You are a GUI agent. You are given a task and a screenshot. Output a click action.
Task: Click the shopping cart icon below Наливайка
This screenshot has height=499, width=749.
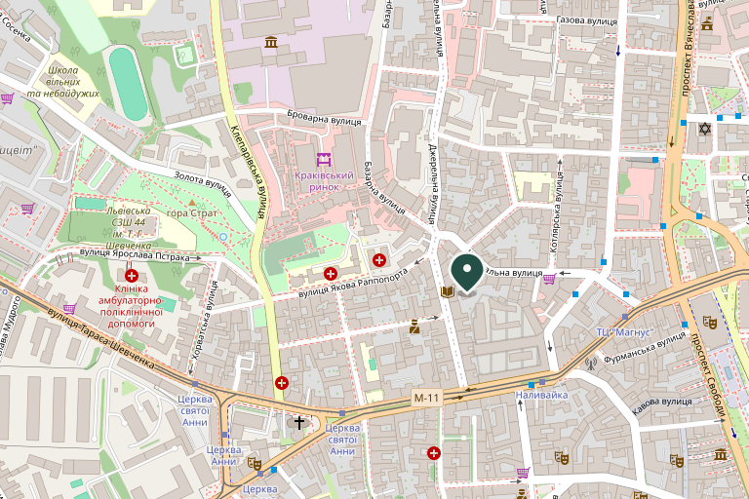[x=523, y=473]
